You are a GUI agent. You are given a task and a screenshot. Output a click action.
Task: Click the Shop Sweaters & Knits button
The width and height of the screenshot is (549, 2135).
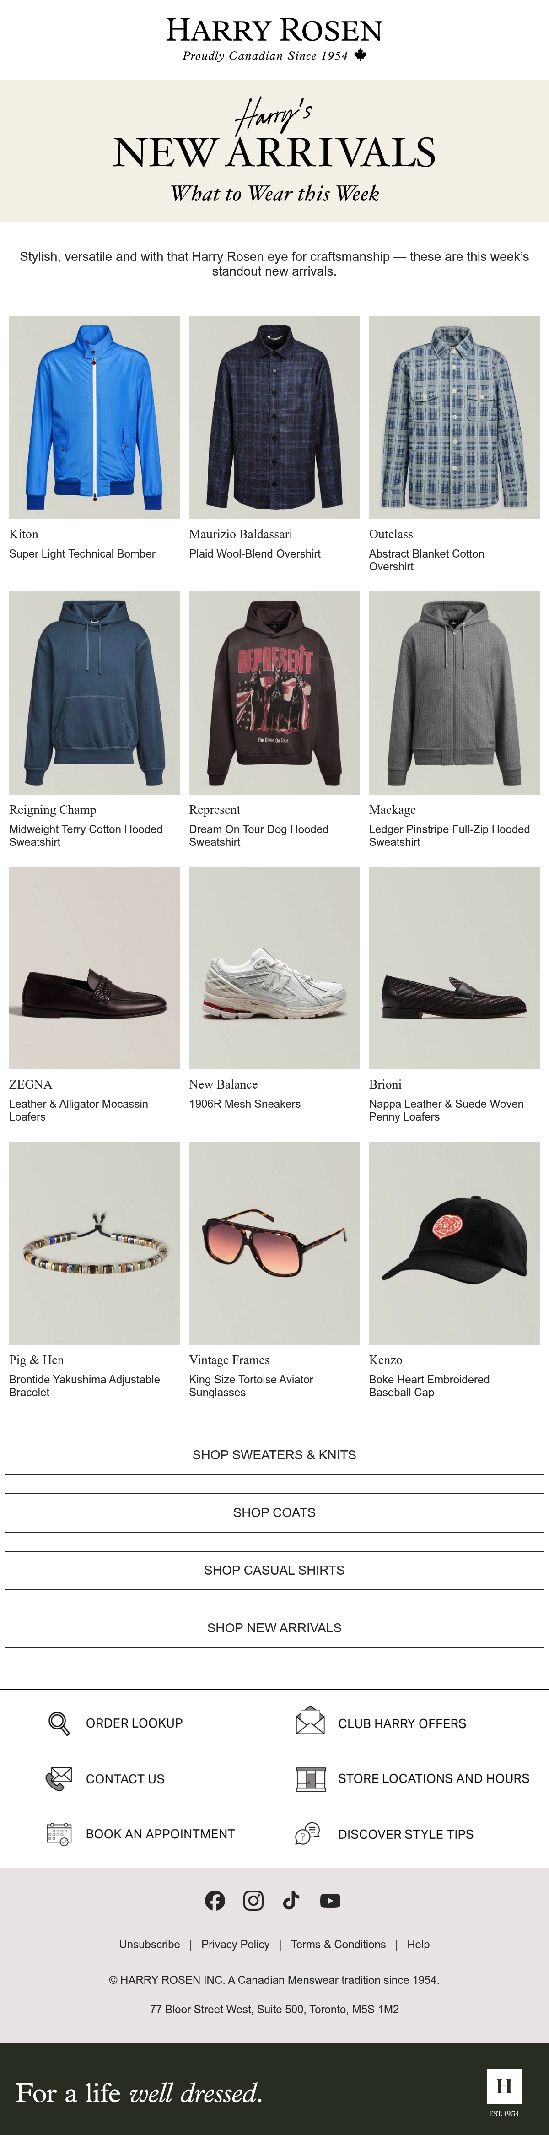[x=274, y=1455]
